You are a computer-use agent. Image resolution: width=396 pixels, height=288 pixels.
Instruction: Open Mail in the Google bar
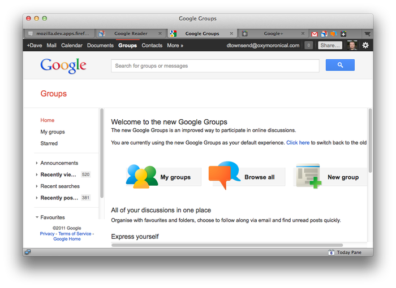click(51, 45)
